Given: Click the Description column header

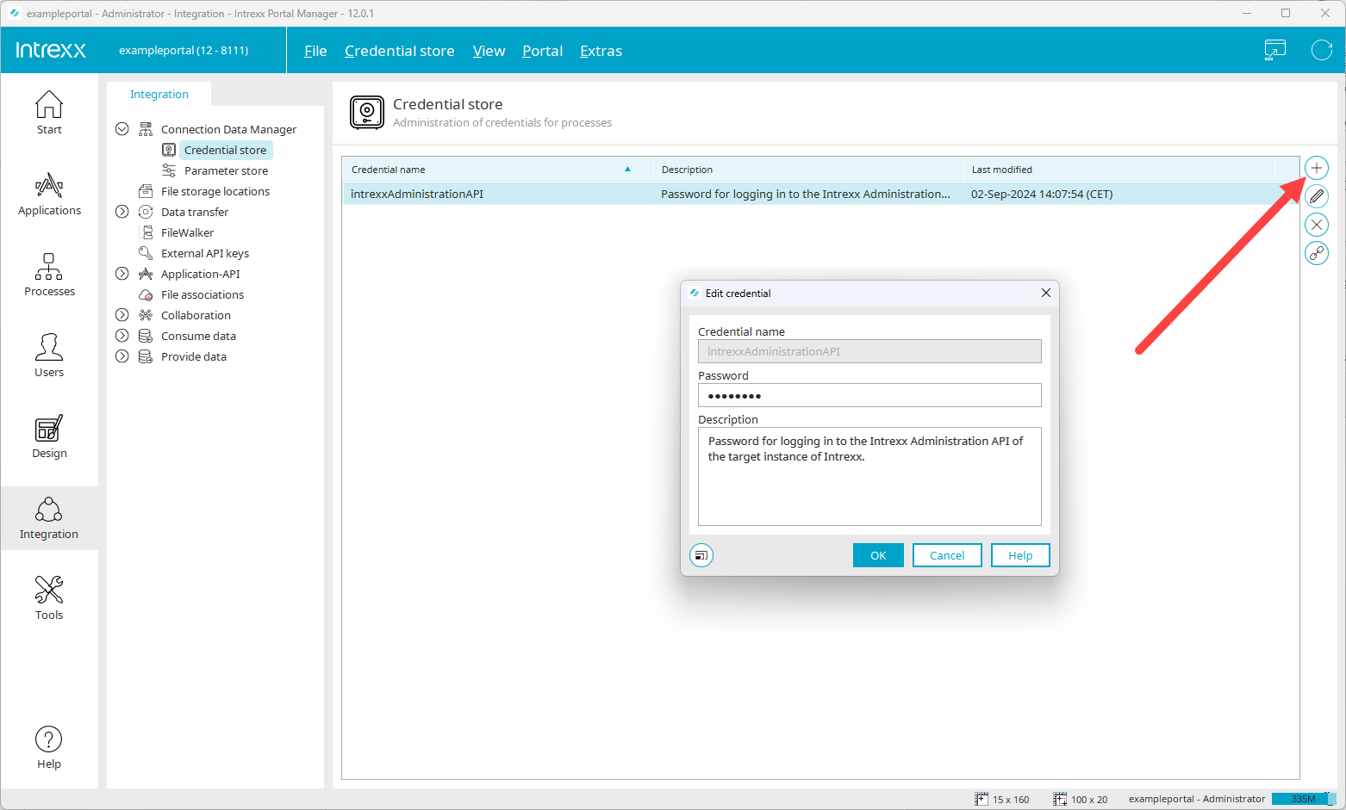Looking at the screenshot, I should tap(807, 170).
